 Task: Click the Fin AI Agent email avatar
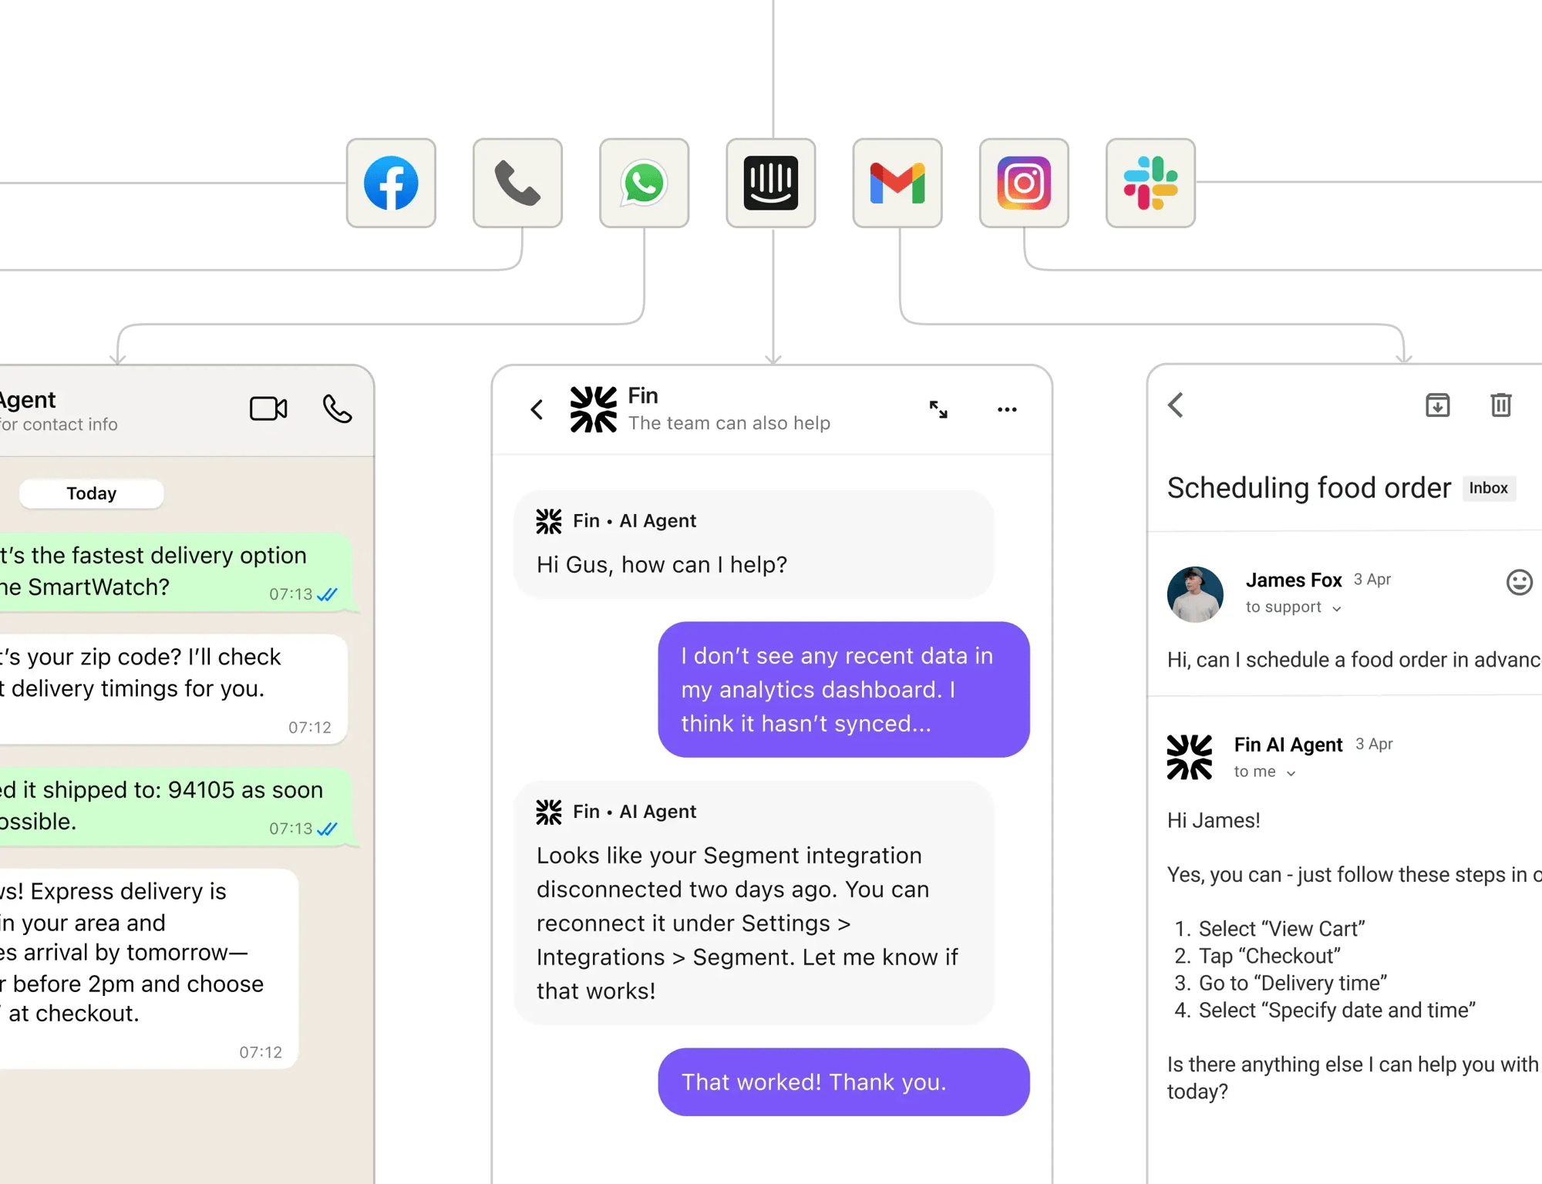pos(1190,757)
